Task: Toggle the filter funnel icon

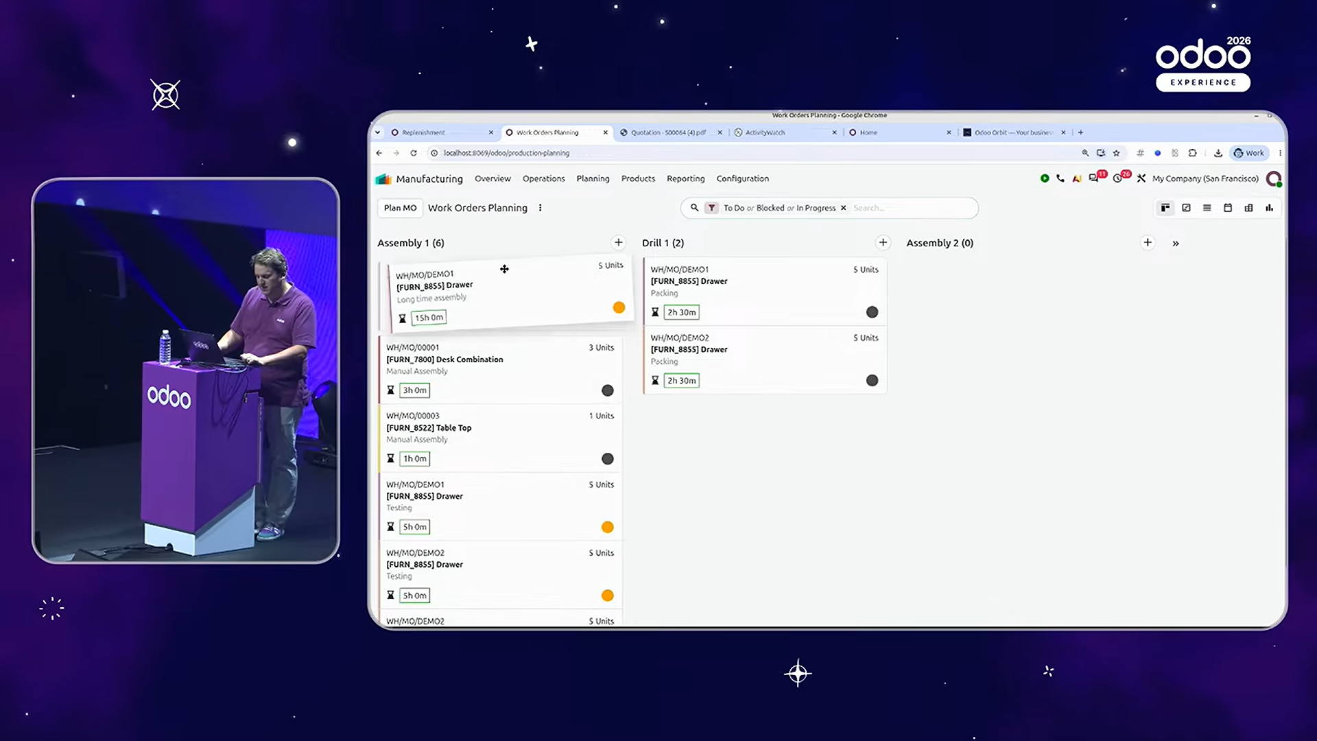Action: [711, 208]
